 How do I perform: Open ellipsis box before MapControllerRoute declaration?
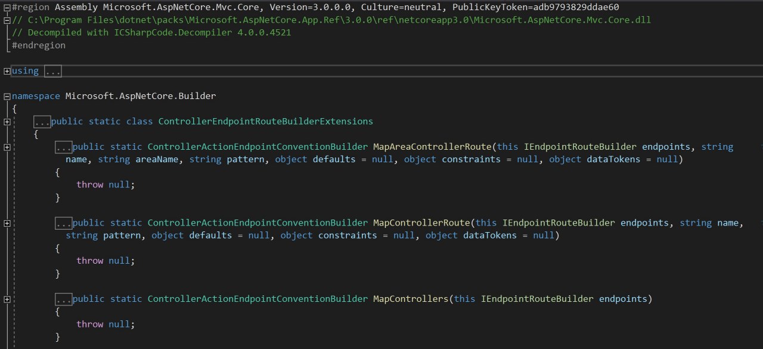64,223
